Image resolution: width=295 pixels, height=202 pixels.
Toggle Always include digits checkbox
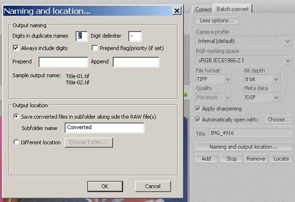coord(16,48)
